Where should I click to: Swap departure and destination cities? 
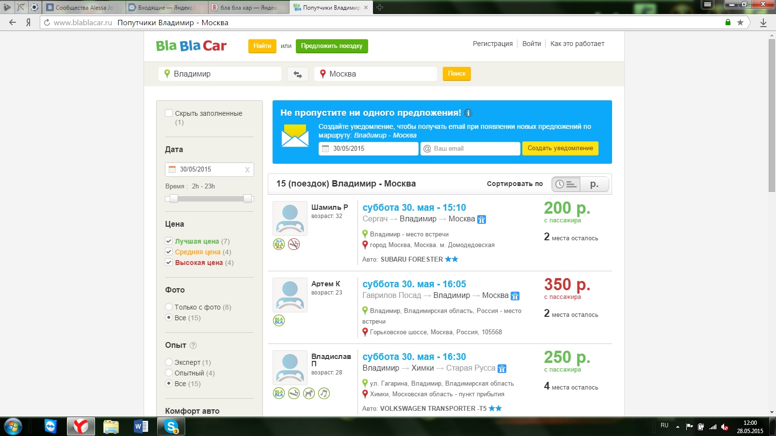pyautogui.click(x=298, y=74)
